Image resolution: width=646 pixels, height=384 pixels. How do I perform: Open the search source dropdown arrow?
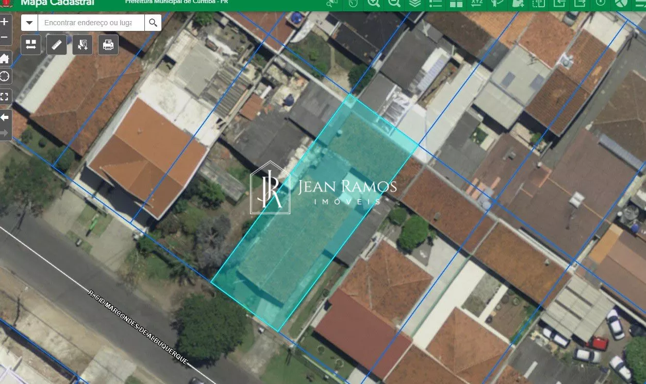pyautogui.click(x=29, y=23)
